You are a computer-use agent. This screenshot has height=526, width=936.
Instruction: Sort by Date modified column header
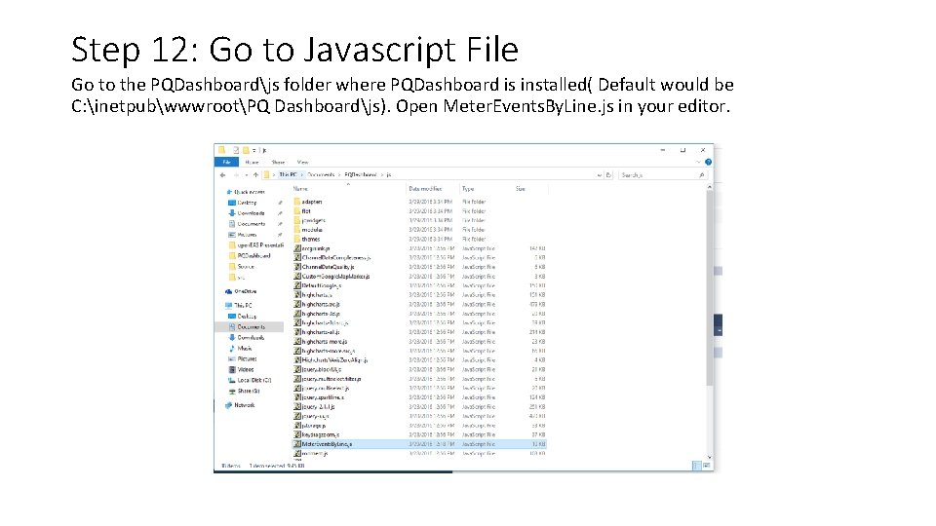click(425, 188)
